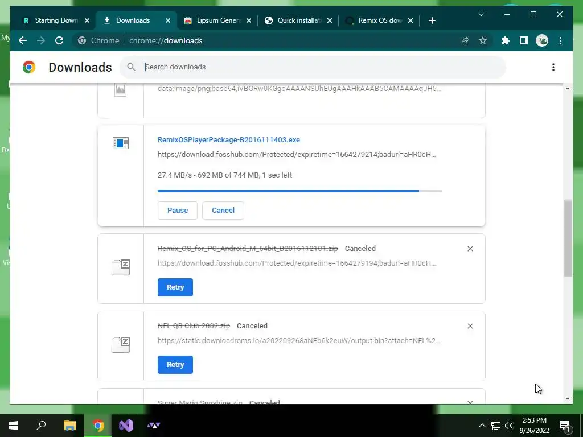
Task: Select the Downloads tab
Action: 133,20
